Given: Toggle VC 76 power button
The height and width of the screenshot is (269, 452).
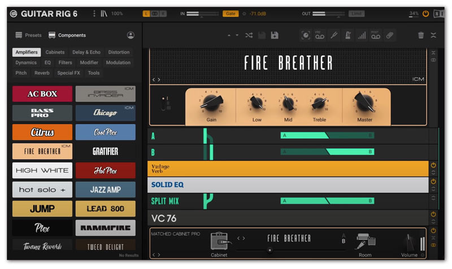Looking at the screenshot, I should pos(433,214).
